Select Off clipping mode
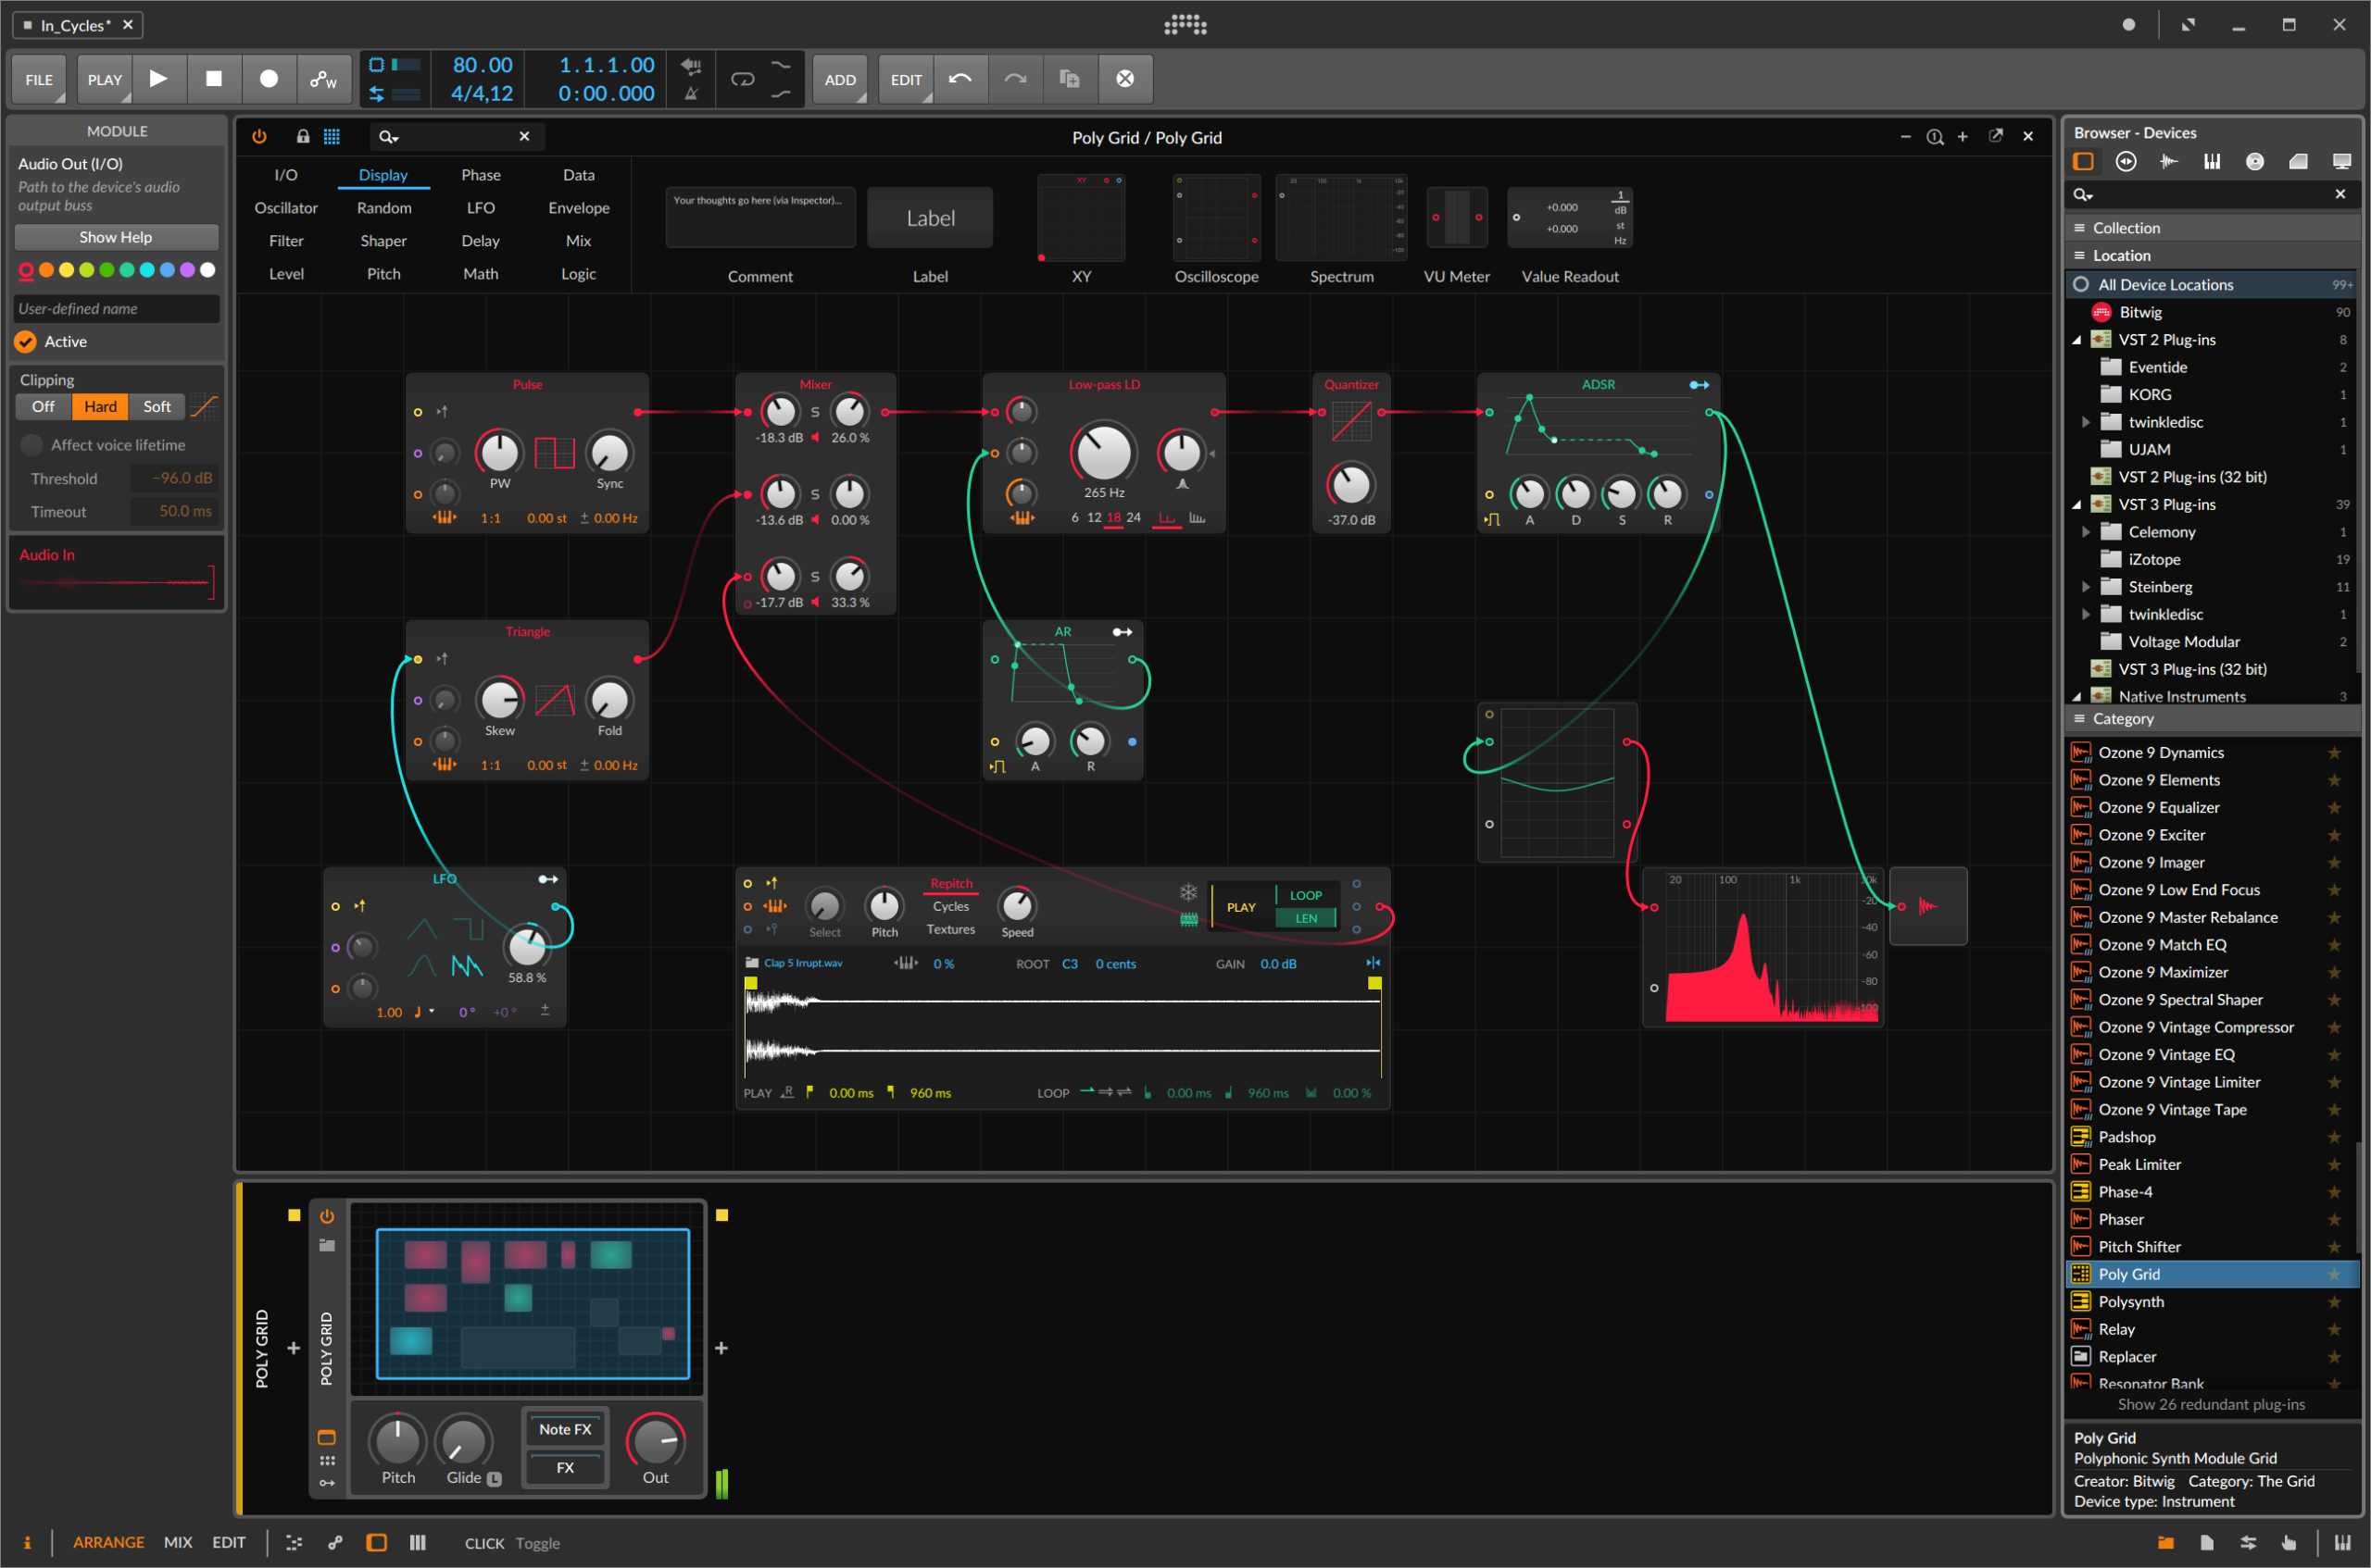Image resolution: width=2371 pixels, height=1568 pixels. coord(43,407)
